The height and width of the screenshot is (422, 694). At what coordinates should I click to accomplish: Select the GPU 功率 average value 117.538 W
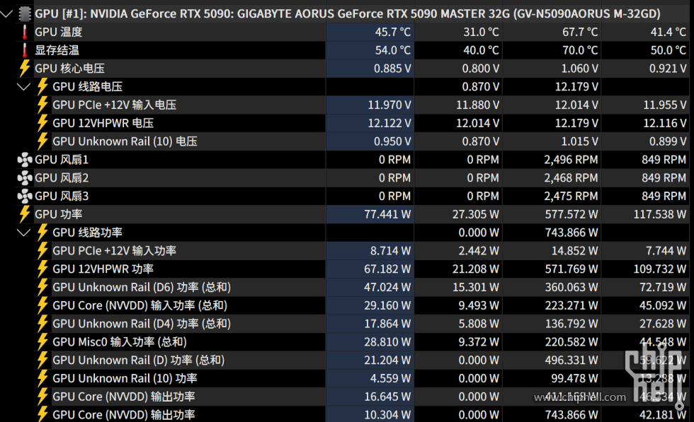click(660, 214)
